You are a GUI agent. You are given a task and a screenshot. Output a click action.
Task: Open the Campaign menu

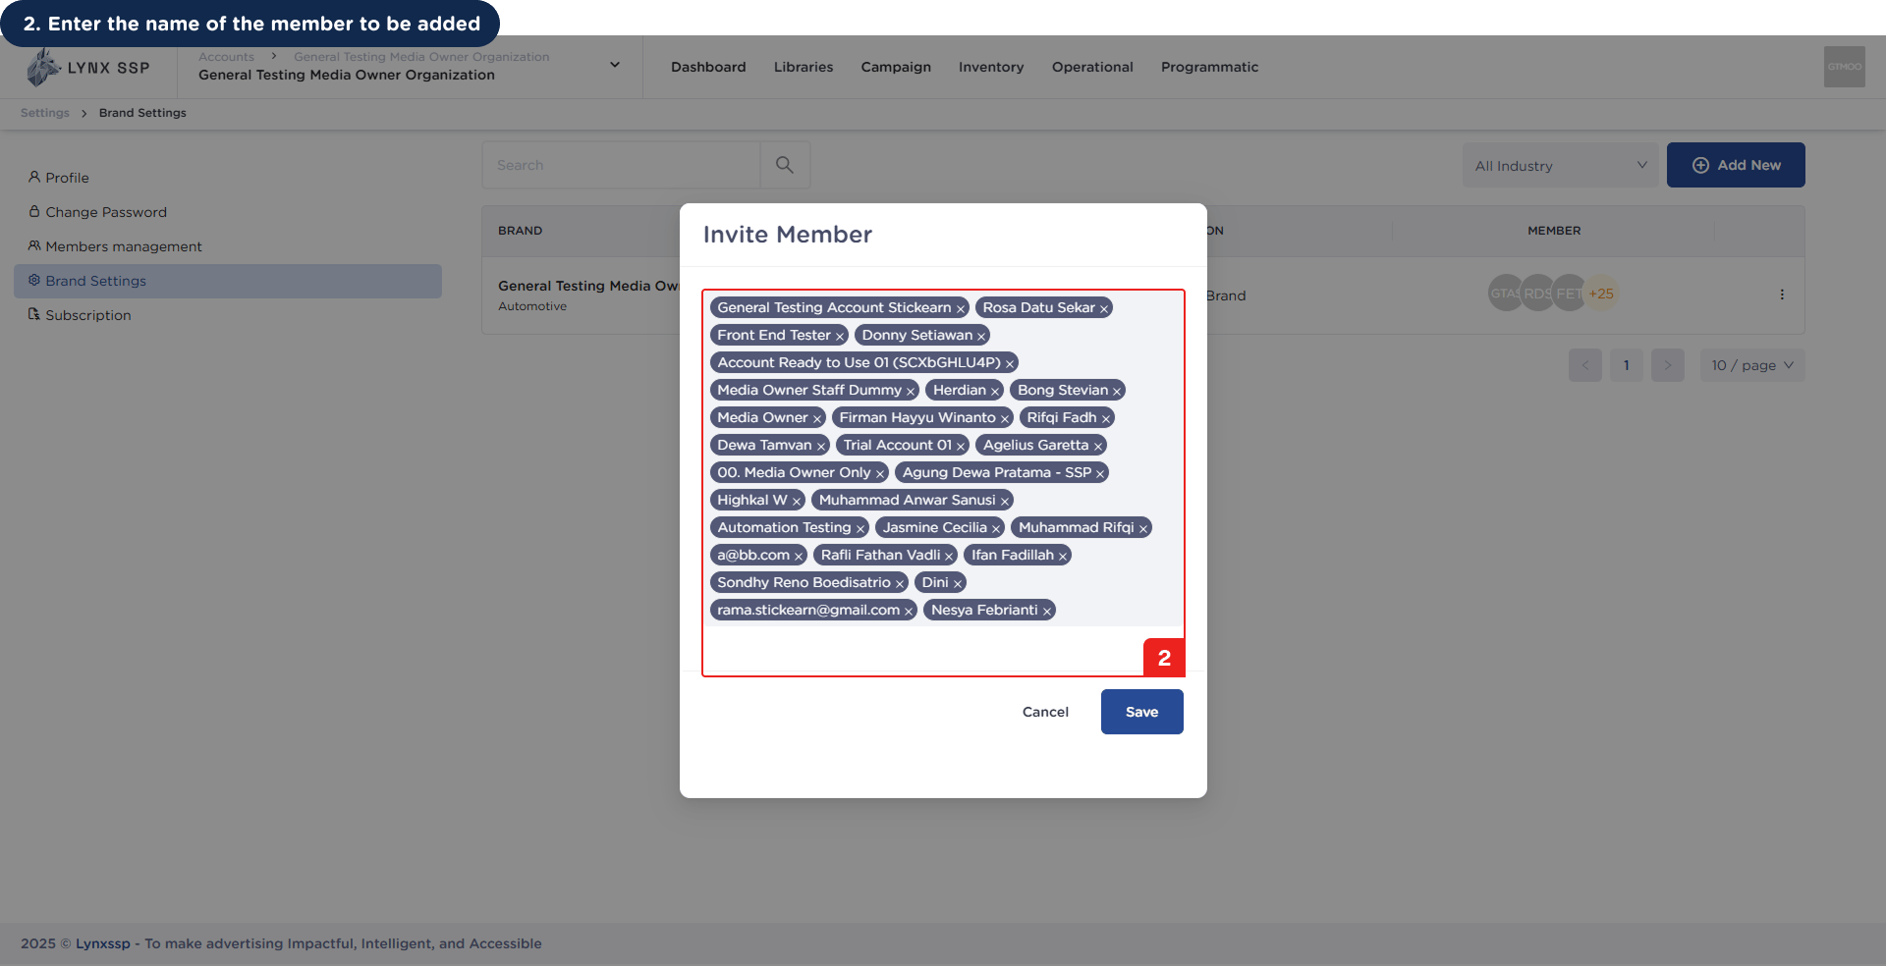point(896,67)
